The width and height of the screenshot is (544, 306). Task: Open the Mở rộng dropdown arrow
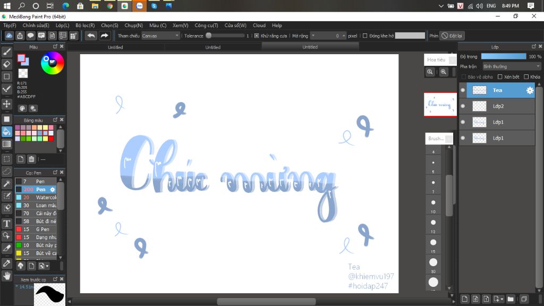pyautogui.click(x=313, y=36)
